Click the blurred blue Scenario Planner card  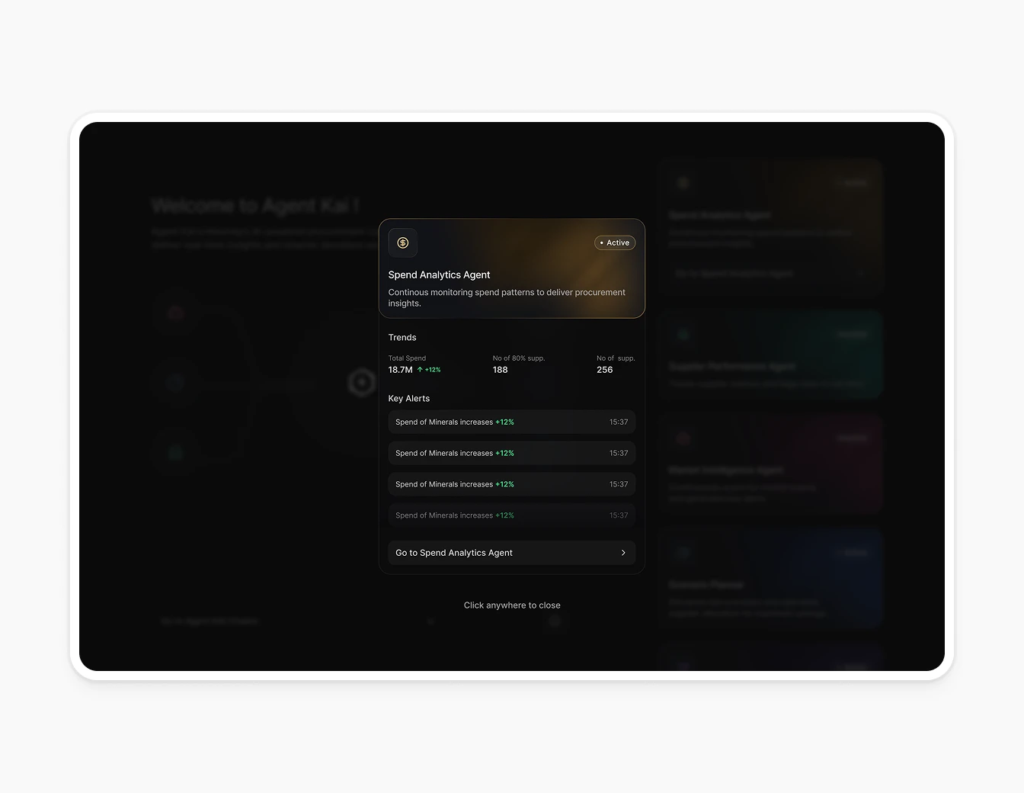[x=771, y=577]
